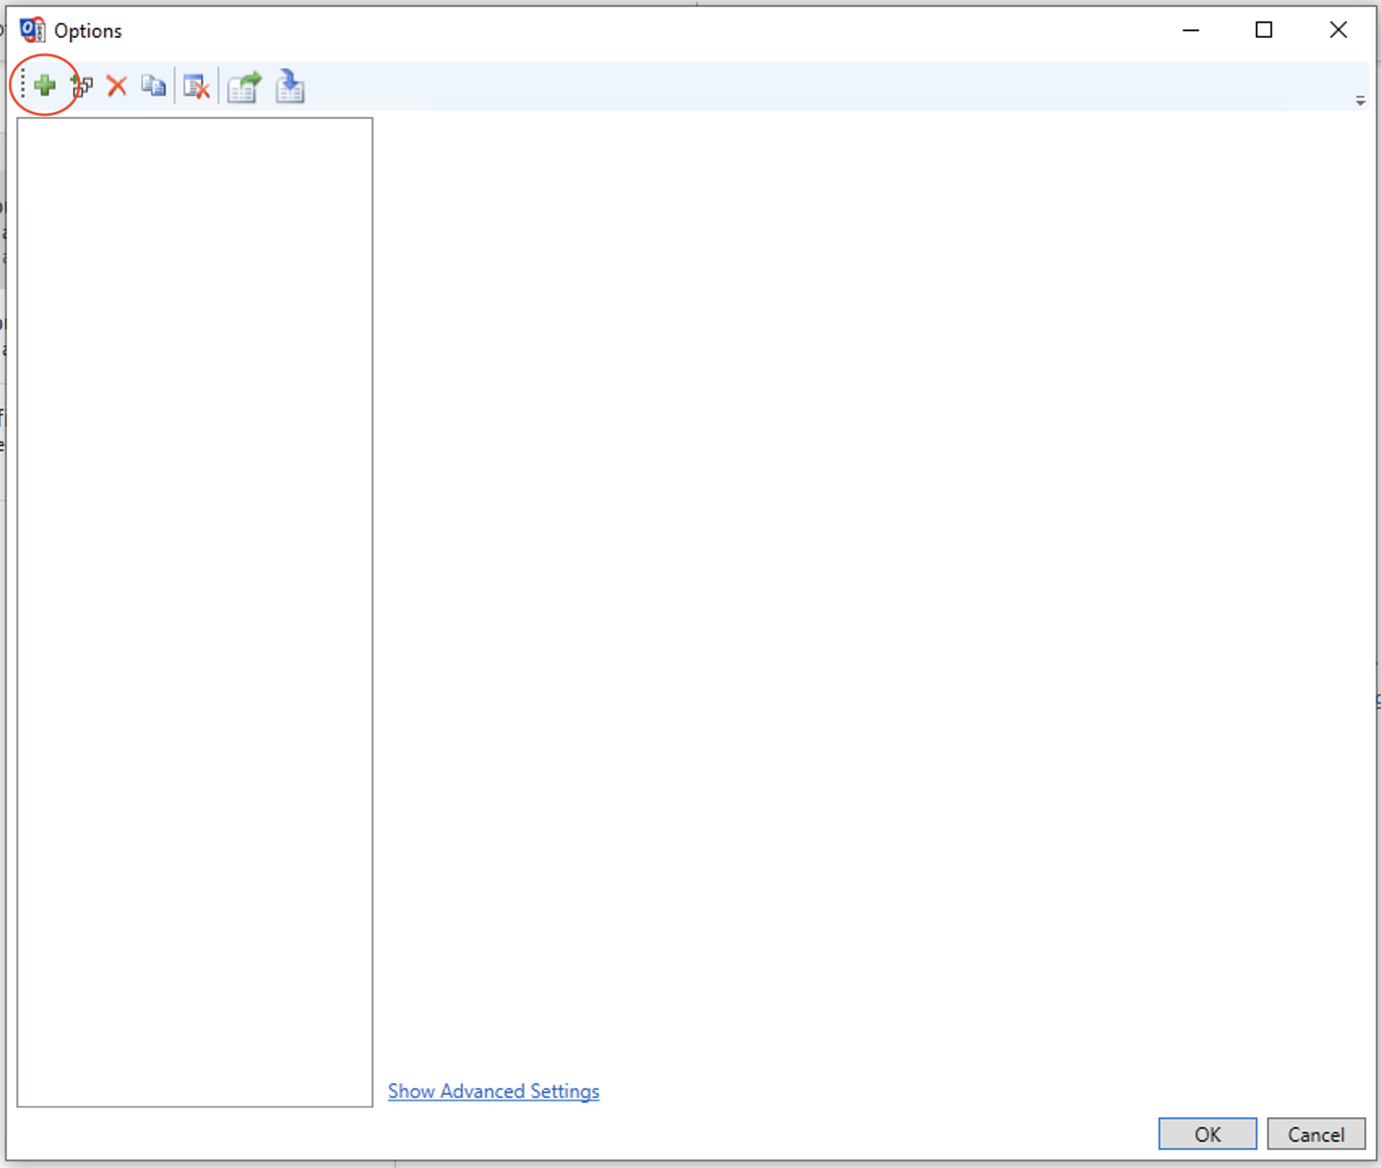Confirm with the OK button

click(x=1207, y=1134)
